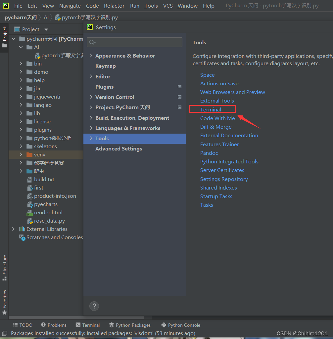Image resolution: width=333 pixels, height=339 pixels.
Task: Expand Languages & Frameworks settings
Action: [x=91, y=128]
